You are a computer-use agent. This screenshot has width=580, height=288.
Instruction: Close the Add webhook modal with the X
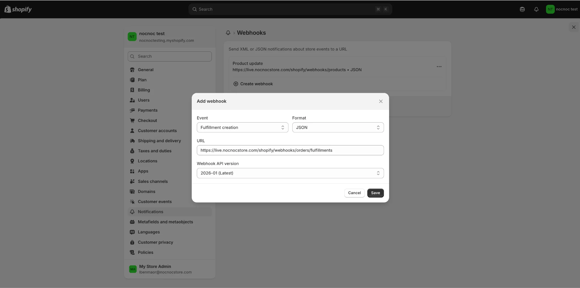click(381, 101)
